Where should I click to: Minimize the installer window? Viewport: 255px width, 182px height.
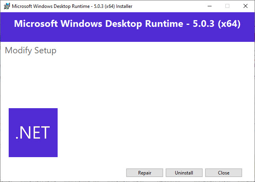coord(210,6)
